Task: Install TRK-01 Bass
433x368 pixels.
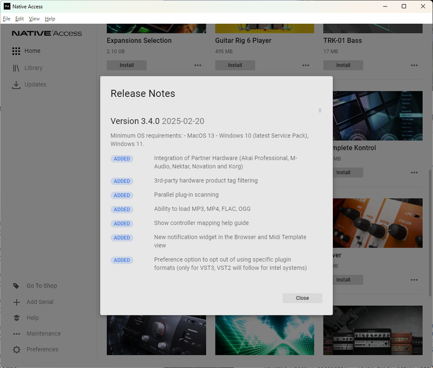Action: (x=343, y=66)
